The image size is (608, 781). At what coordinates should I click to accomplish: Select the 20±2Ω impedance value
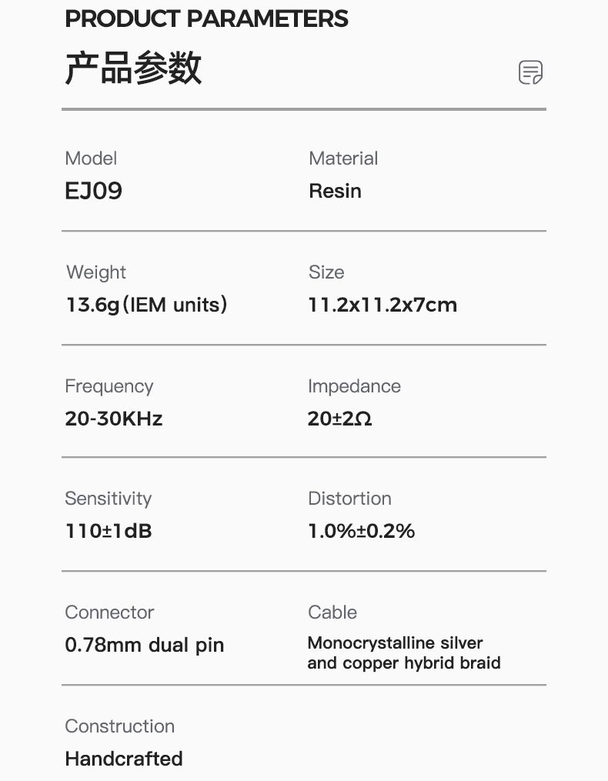[x=339, y=419]
